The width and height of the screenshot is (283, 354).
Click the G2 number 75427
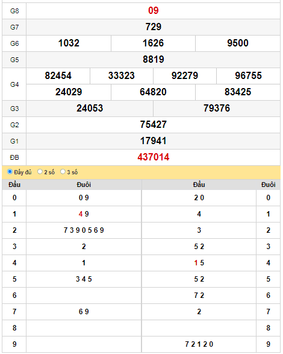pos(154,124)
